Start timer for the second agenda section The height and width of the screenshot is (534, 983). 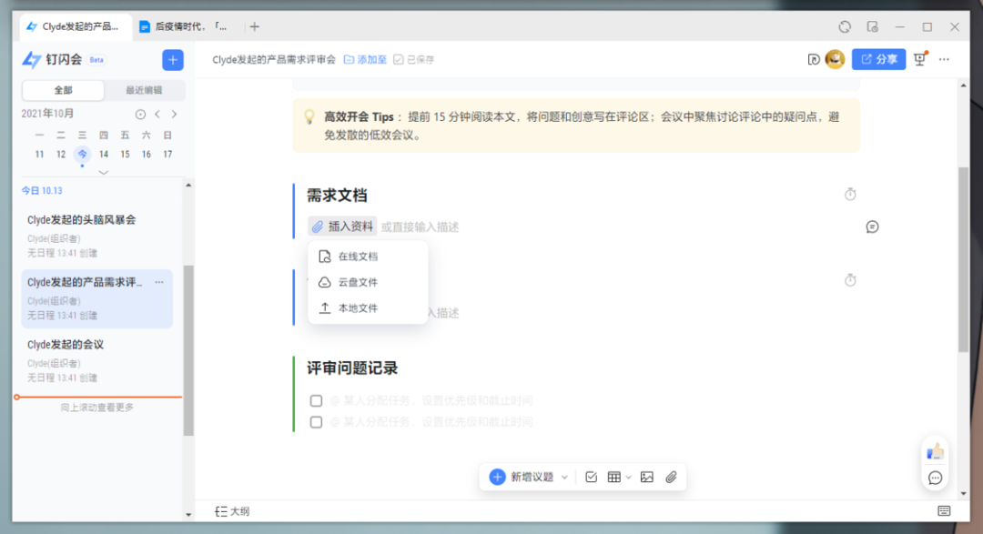850,280
